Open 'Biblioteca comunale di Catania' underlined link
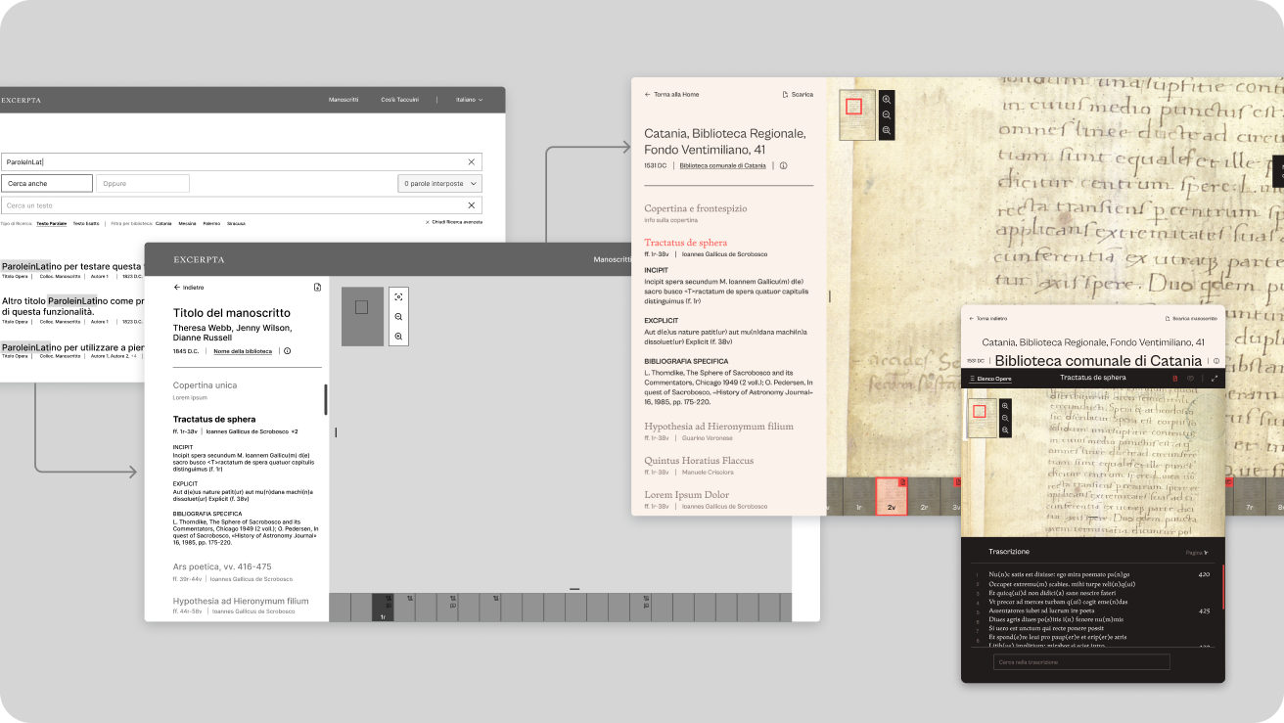Image resolution: width=1284 pixels, height=723 pixels. pos(722,166)
